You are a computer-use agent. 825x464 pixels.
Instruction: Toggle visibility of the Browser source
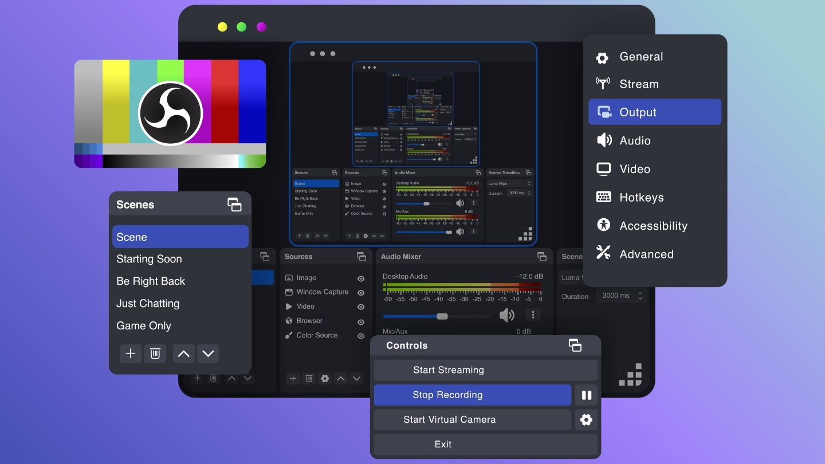point(360,321)
